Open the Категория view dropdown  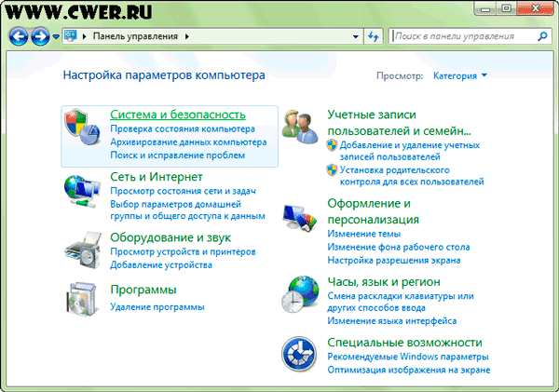coord(460,75)
